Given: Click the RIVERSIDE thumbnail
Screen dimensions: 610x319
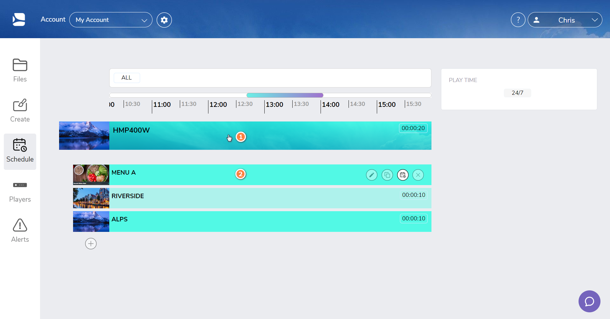Looking at the screenshot, I should tap(91, 198).
